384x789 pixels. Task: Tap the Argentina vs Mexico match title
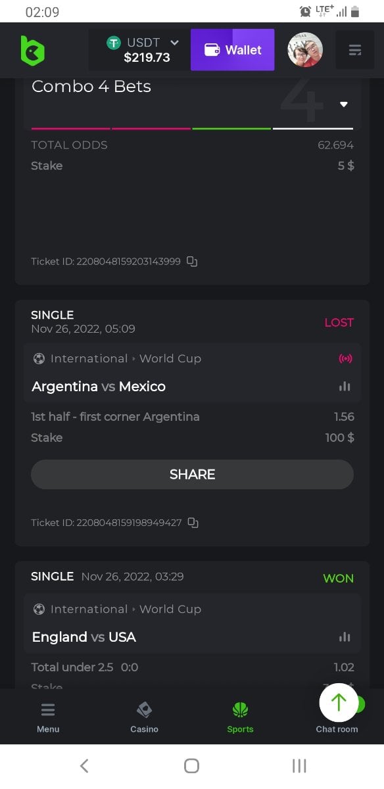pyautogui.click(x=99, y=387)
